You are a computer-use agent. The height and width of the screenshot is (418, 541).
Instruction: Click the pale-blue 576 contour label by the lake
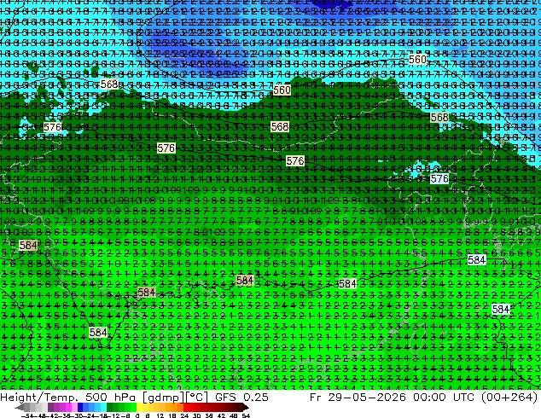pyautogui.click(x=439, y=178)
